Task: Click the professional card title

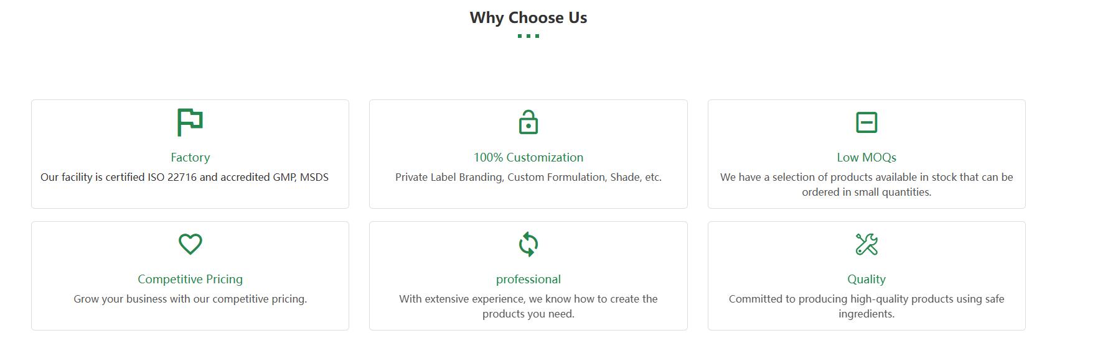Action: pyautogui.click(x=528, y=279)
